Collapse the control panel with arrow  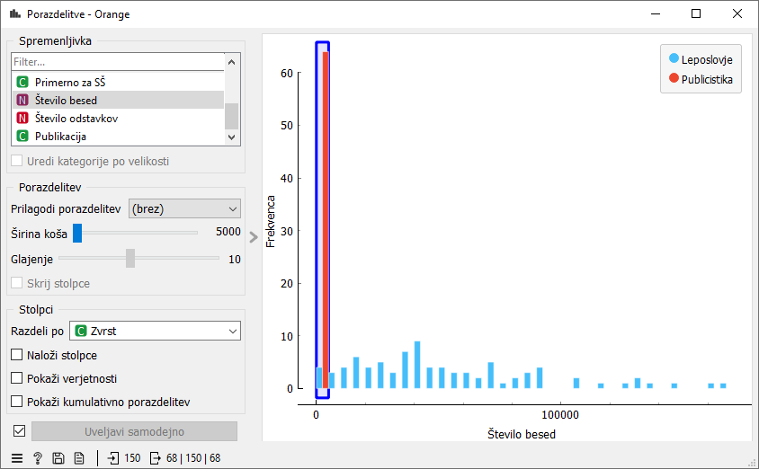[254, 237]
